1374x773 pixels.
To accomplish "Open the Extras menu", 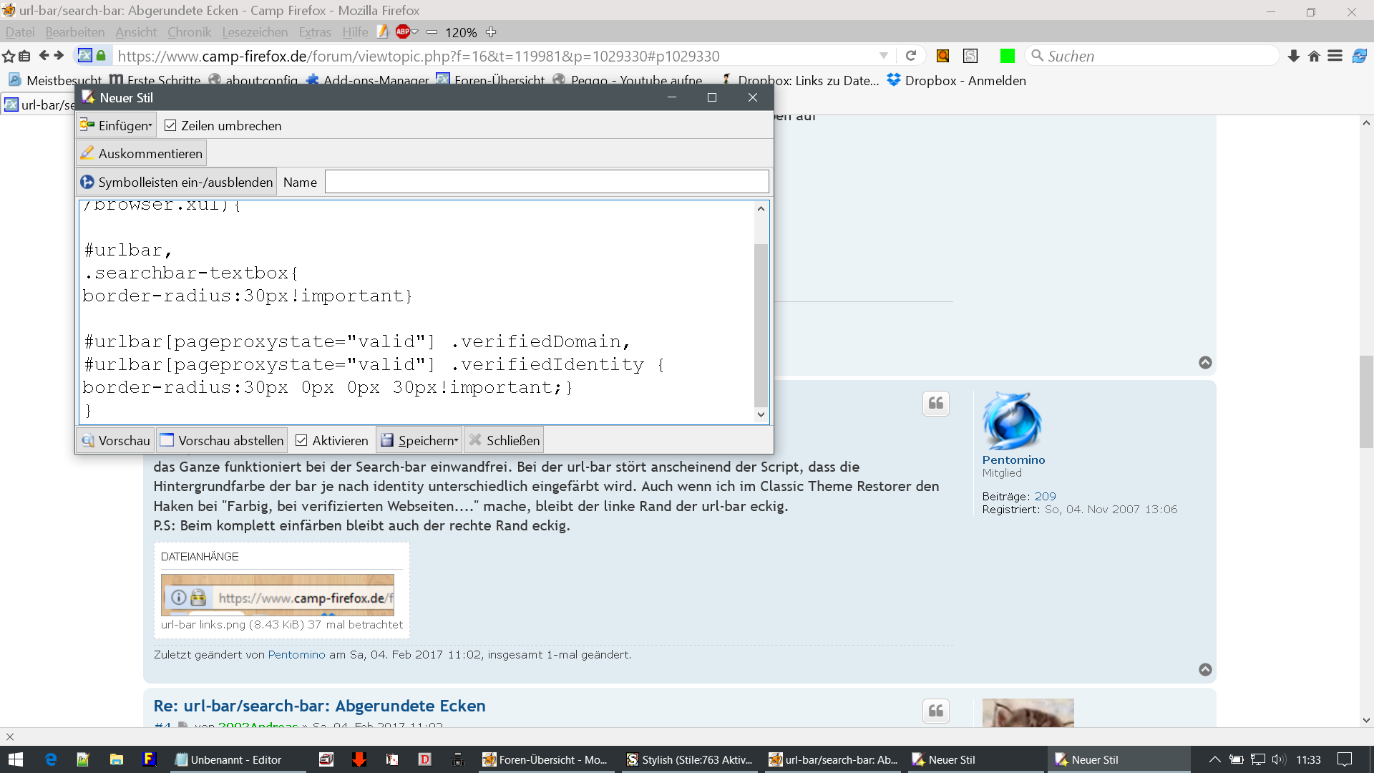I will pos(315,32).
